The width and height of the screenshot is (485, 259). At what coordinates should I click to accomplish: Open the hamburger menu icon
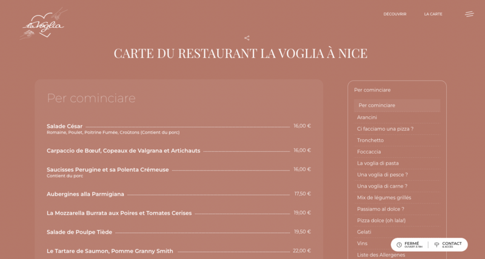point(469,14)
